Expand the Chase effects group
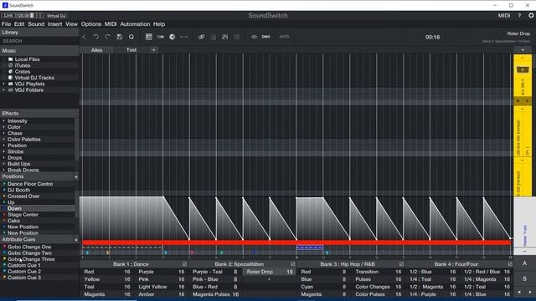536x301 pixels. (x=3, y=133)
